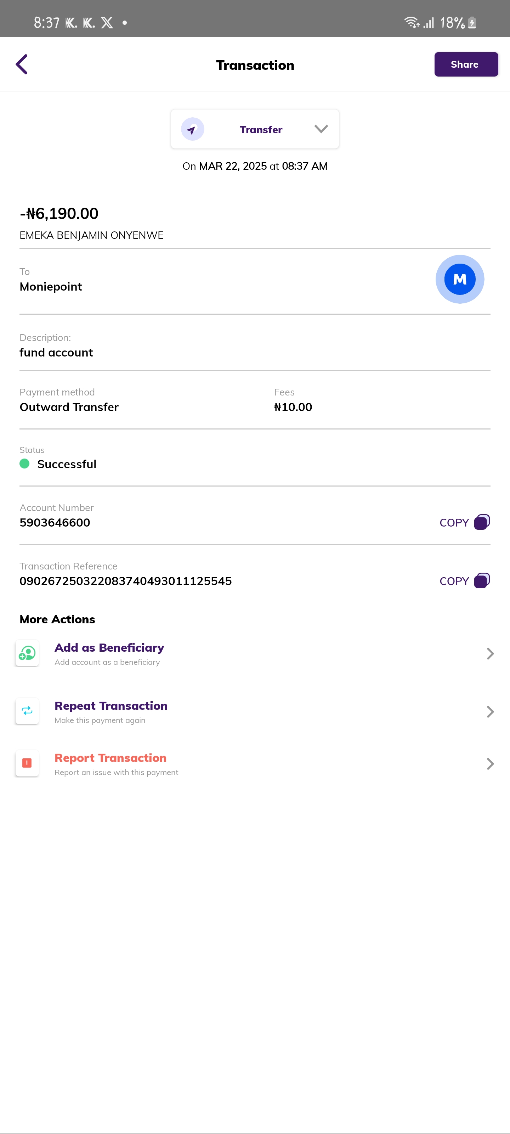This screenshot has height=1134, width=510.
Task: Tap the green Successful status indicator
Action: [x=25, y=464]
